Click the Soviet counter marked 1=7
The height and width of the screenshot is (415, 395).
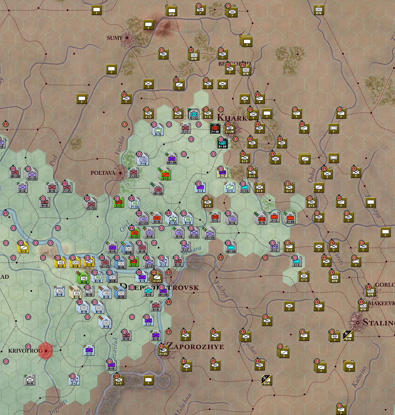click(x=119, y=380)
